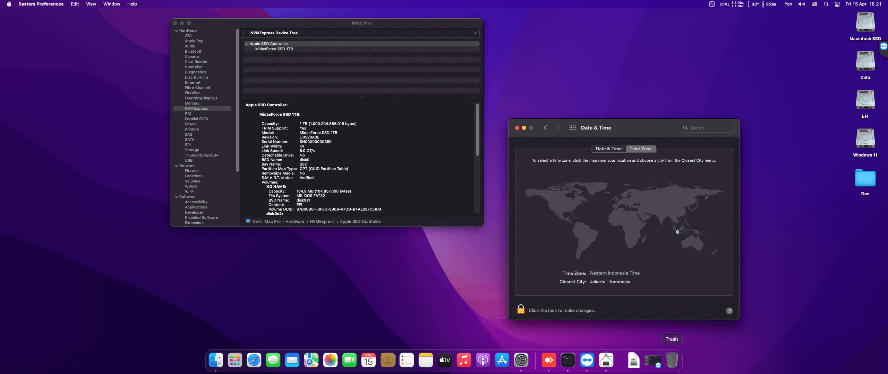Select Wi-Fi under Network

[189, 192]
